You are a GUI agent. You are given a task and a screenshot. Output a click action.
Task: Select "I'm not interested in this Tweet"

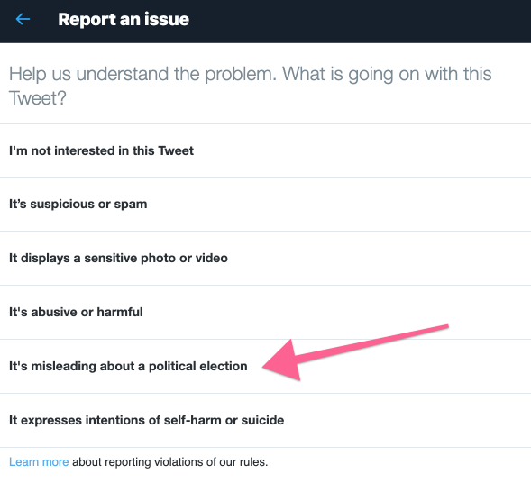point(265,150)
